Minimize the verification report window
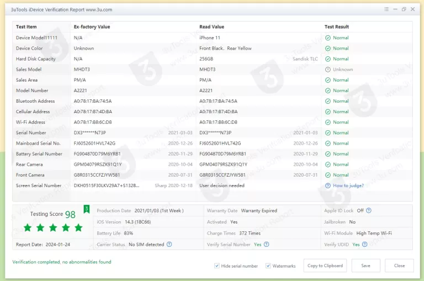424x281 pixels. tap(395, 9)
